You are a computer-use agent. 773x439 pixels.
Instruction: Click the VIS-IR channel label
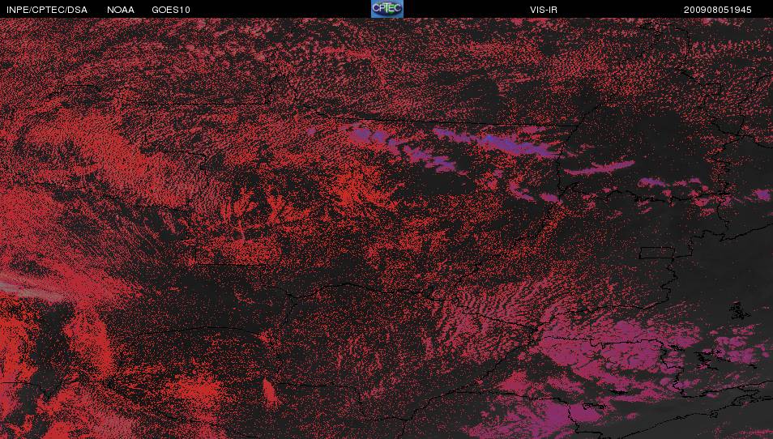pos(543,10)
